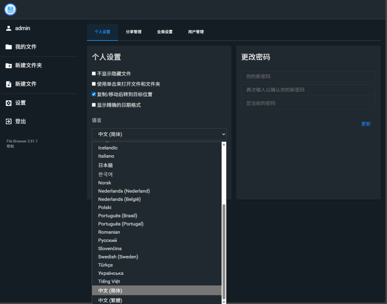Image resolution: width=387 pixels, height=304 pixels.
Task: Click the admin user icon
Action: (8, 28)
